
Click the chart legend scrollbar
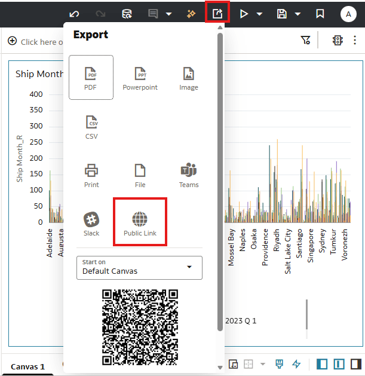(307, 314)
